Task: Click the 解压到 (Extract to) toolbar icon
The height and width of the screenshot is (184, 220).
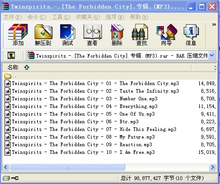Action: click(x=43, y=35)
